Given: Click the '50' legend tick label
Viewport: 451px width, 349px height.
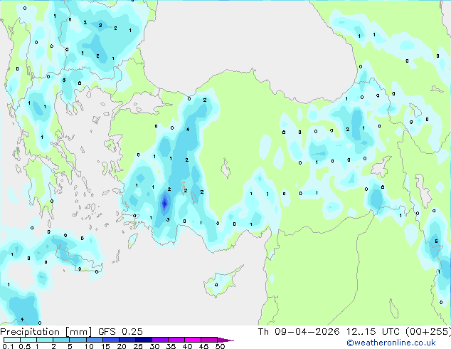Looking at the screenshot, I should point(220,346).
